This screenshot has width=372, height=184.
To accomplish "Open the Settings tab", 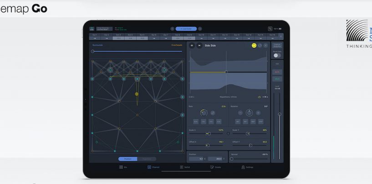I will tap(247, 167).
